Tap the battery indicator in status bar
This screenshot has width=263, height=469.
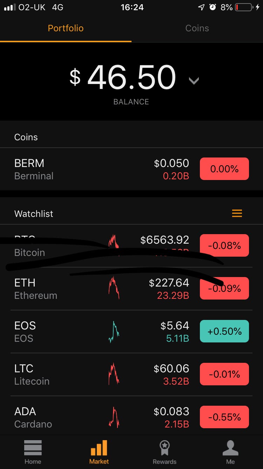[244, 7]
